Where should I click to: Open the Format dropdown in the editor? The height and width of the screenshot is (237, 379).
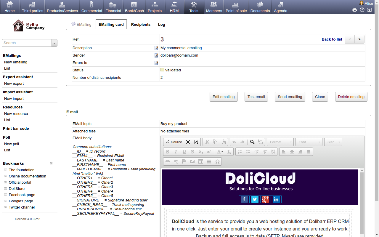tap(280, 142)
